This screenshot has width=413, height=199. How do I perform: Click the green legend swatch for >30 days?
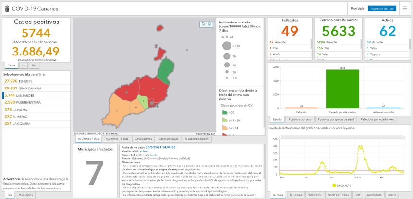pos(224,112)
